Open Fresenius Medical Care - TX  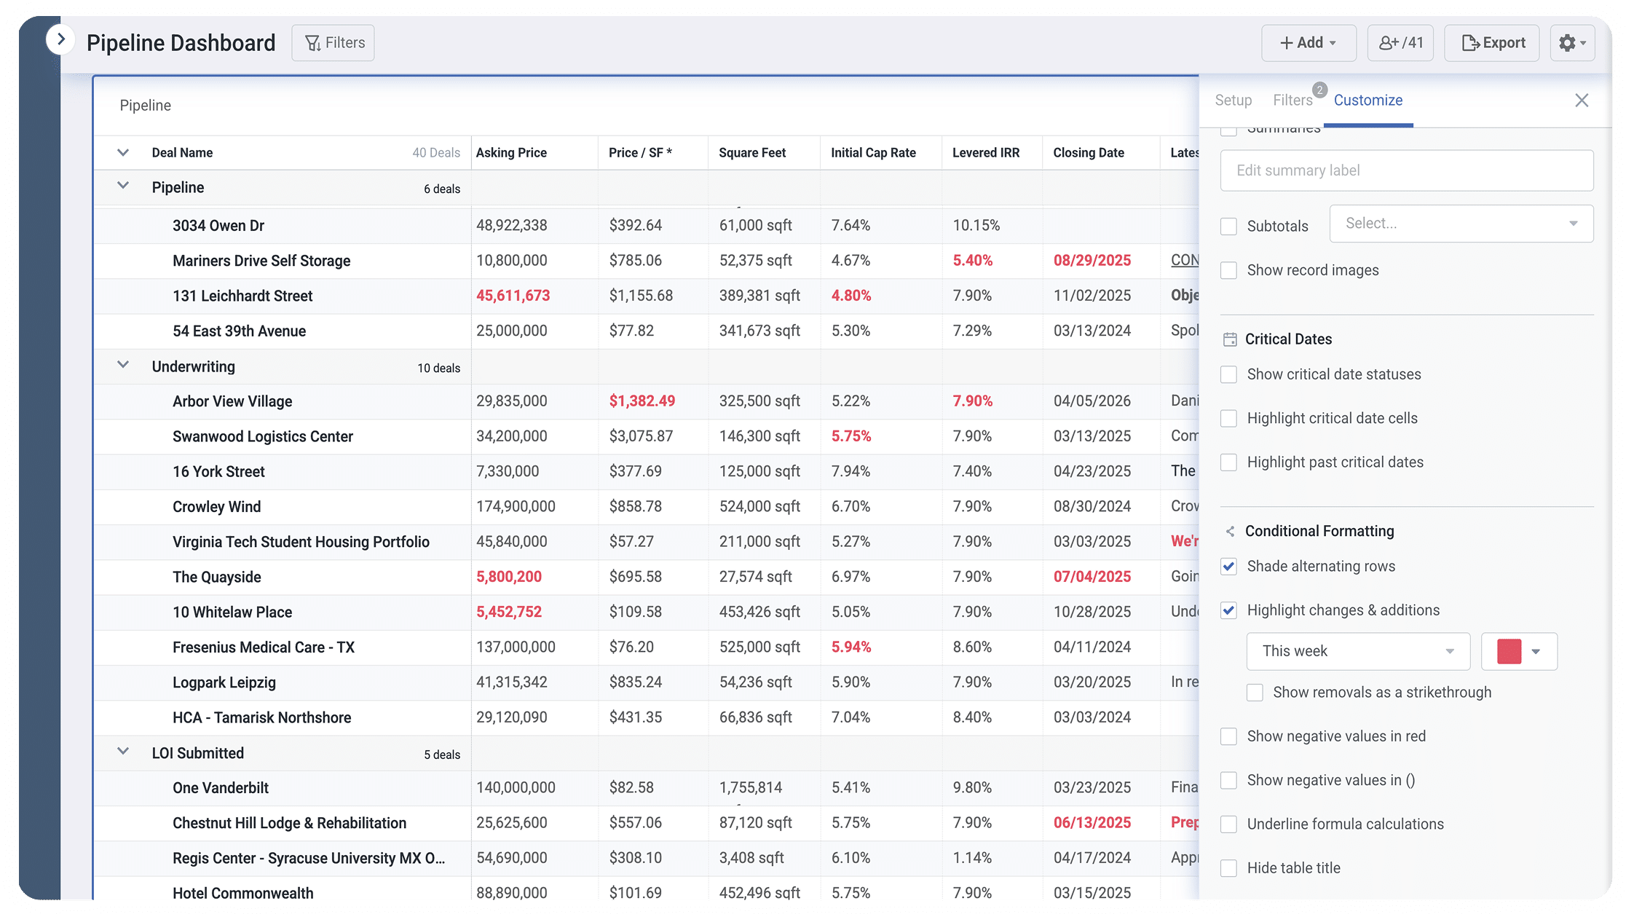[264, 647]
